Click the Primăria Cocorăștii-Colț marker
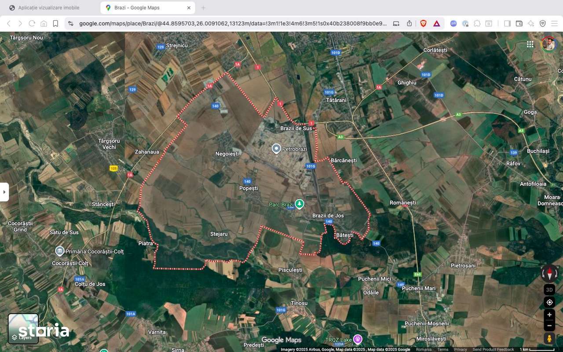This screenshot has height=352, width=563. tap(59, 251)
